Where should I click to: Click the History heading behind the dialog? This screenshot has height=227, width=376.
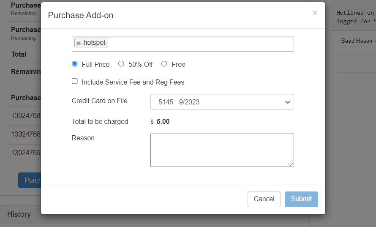(x=19, y=214)
